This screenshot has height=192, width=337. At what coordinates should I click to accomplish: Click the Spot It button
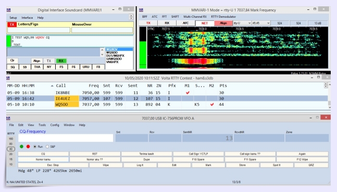pos(277,165)
